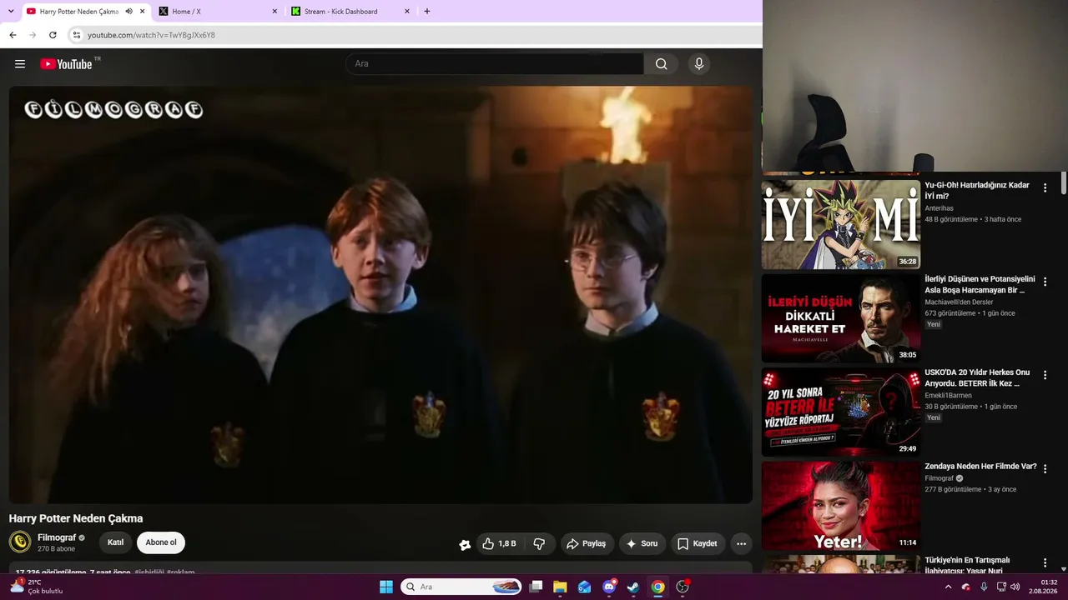
Task: Open File Explorer from the taskbar
Action: click(x=560, y=587)
